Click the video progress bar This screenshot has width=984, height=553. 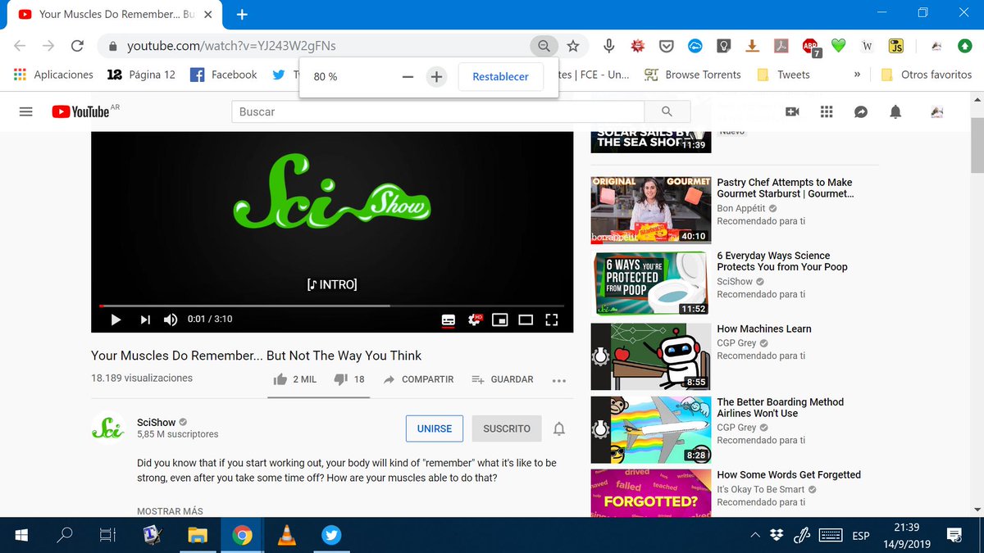[x=332, y=306]
